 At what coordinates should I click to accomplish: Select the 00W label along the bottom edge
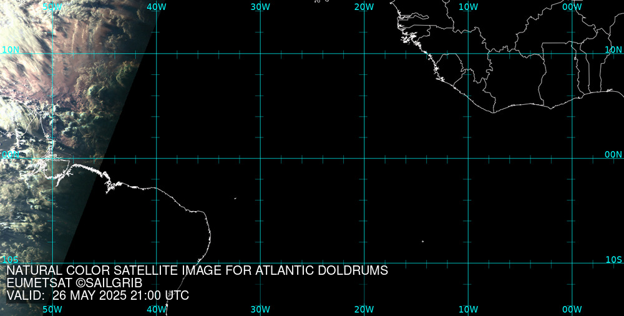click(572, 310)
